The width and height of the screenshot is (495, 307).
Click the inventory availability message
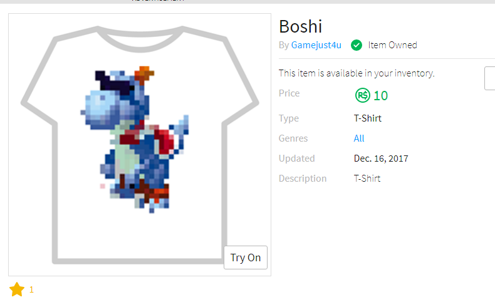coord(357,73)
